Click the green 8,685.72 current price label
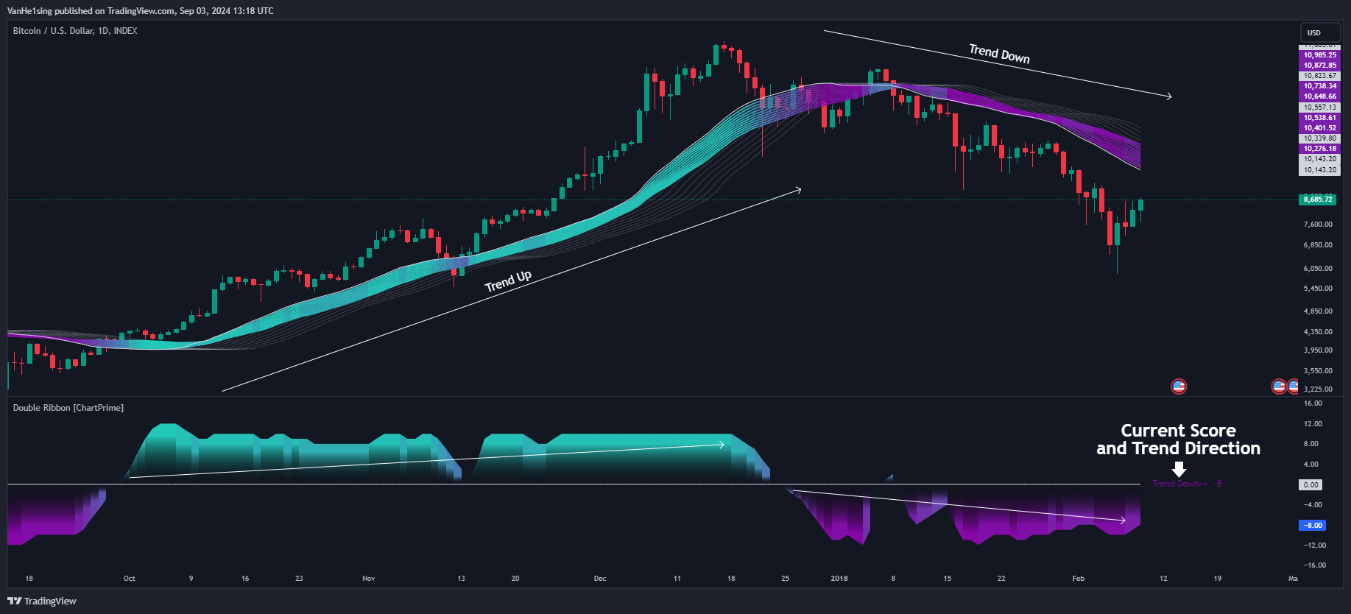The height and width of the screenshot is (614, 1351). (1318, 200)
